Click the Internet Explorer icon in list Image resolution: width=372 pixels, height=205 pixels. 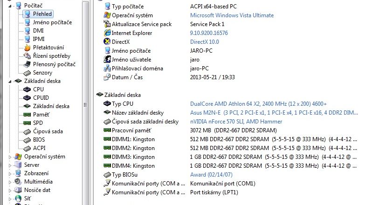[x=107, y=33]
